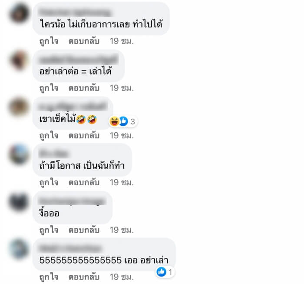Open avatar of งื้อออ commenter

(x=20, y=201)
